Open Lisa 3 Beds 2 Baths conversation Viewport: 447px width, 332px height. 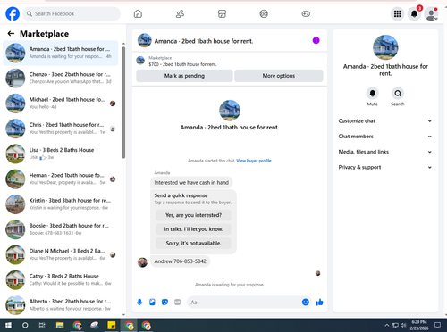pos(61,154)
